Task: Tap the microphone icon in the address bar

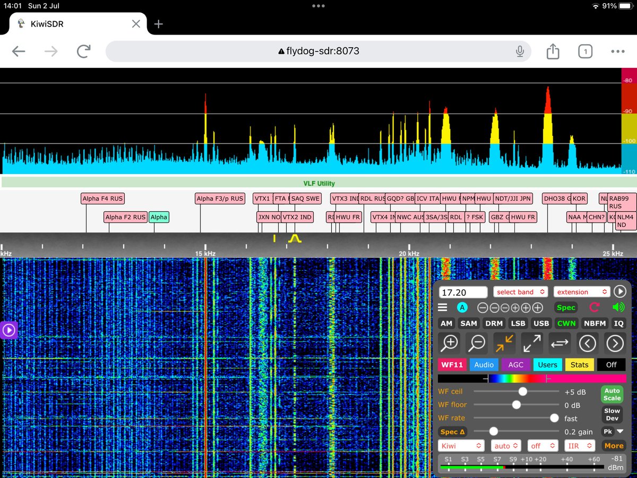Action: (520, 52)
